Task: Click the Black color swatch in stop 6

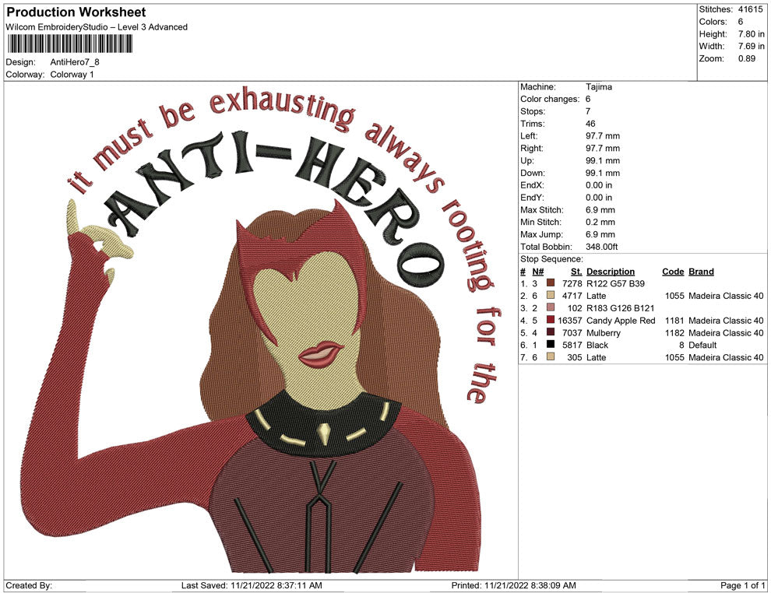Action: [551, 345]
